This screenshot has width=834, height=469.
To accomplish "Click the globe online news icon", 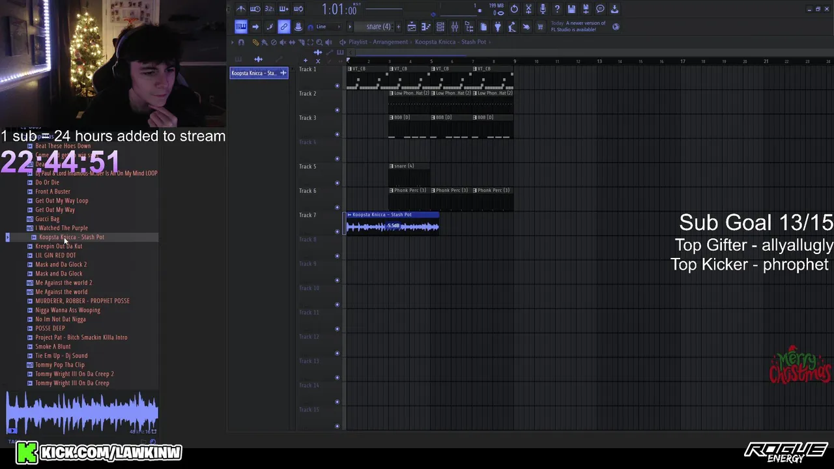I will click(616, 27).
